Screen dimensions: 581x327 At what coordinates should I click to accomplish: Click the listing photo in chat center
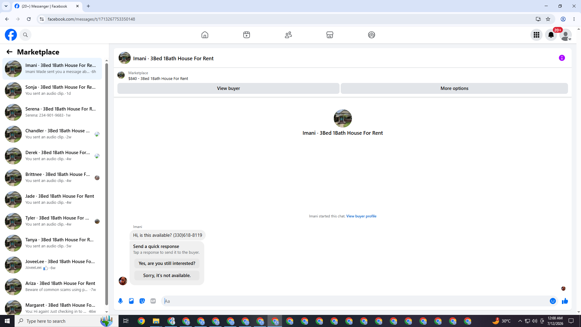343,118
